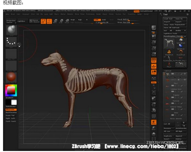Toggle Zadd sculpt mode
191x152 pixels.
pos(97,20)
